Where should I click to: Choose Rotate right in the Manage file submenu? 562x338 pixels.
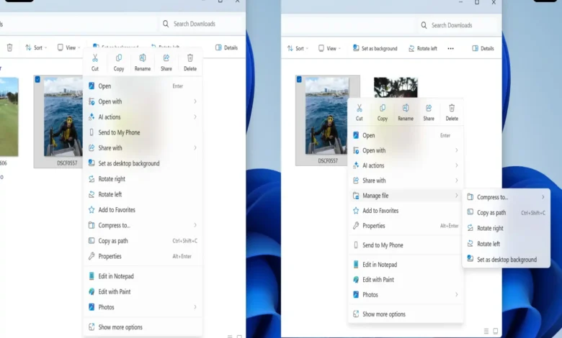(x=490, y=228)
